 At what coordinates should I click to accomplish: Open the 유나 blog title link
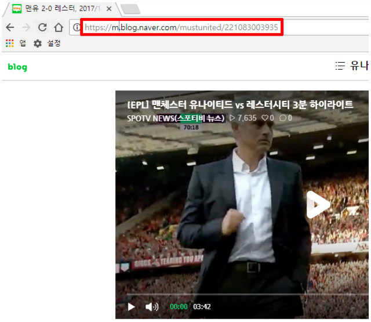click(x=359, y=66)
